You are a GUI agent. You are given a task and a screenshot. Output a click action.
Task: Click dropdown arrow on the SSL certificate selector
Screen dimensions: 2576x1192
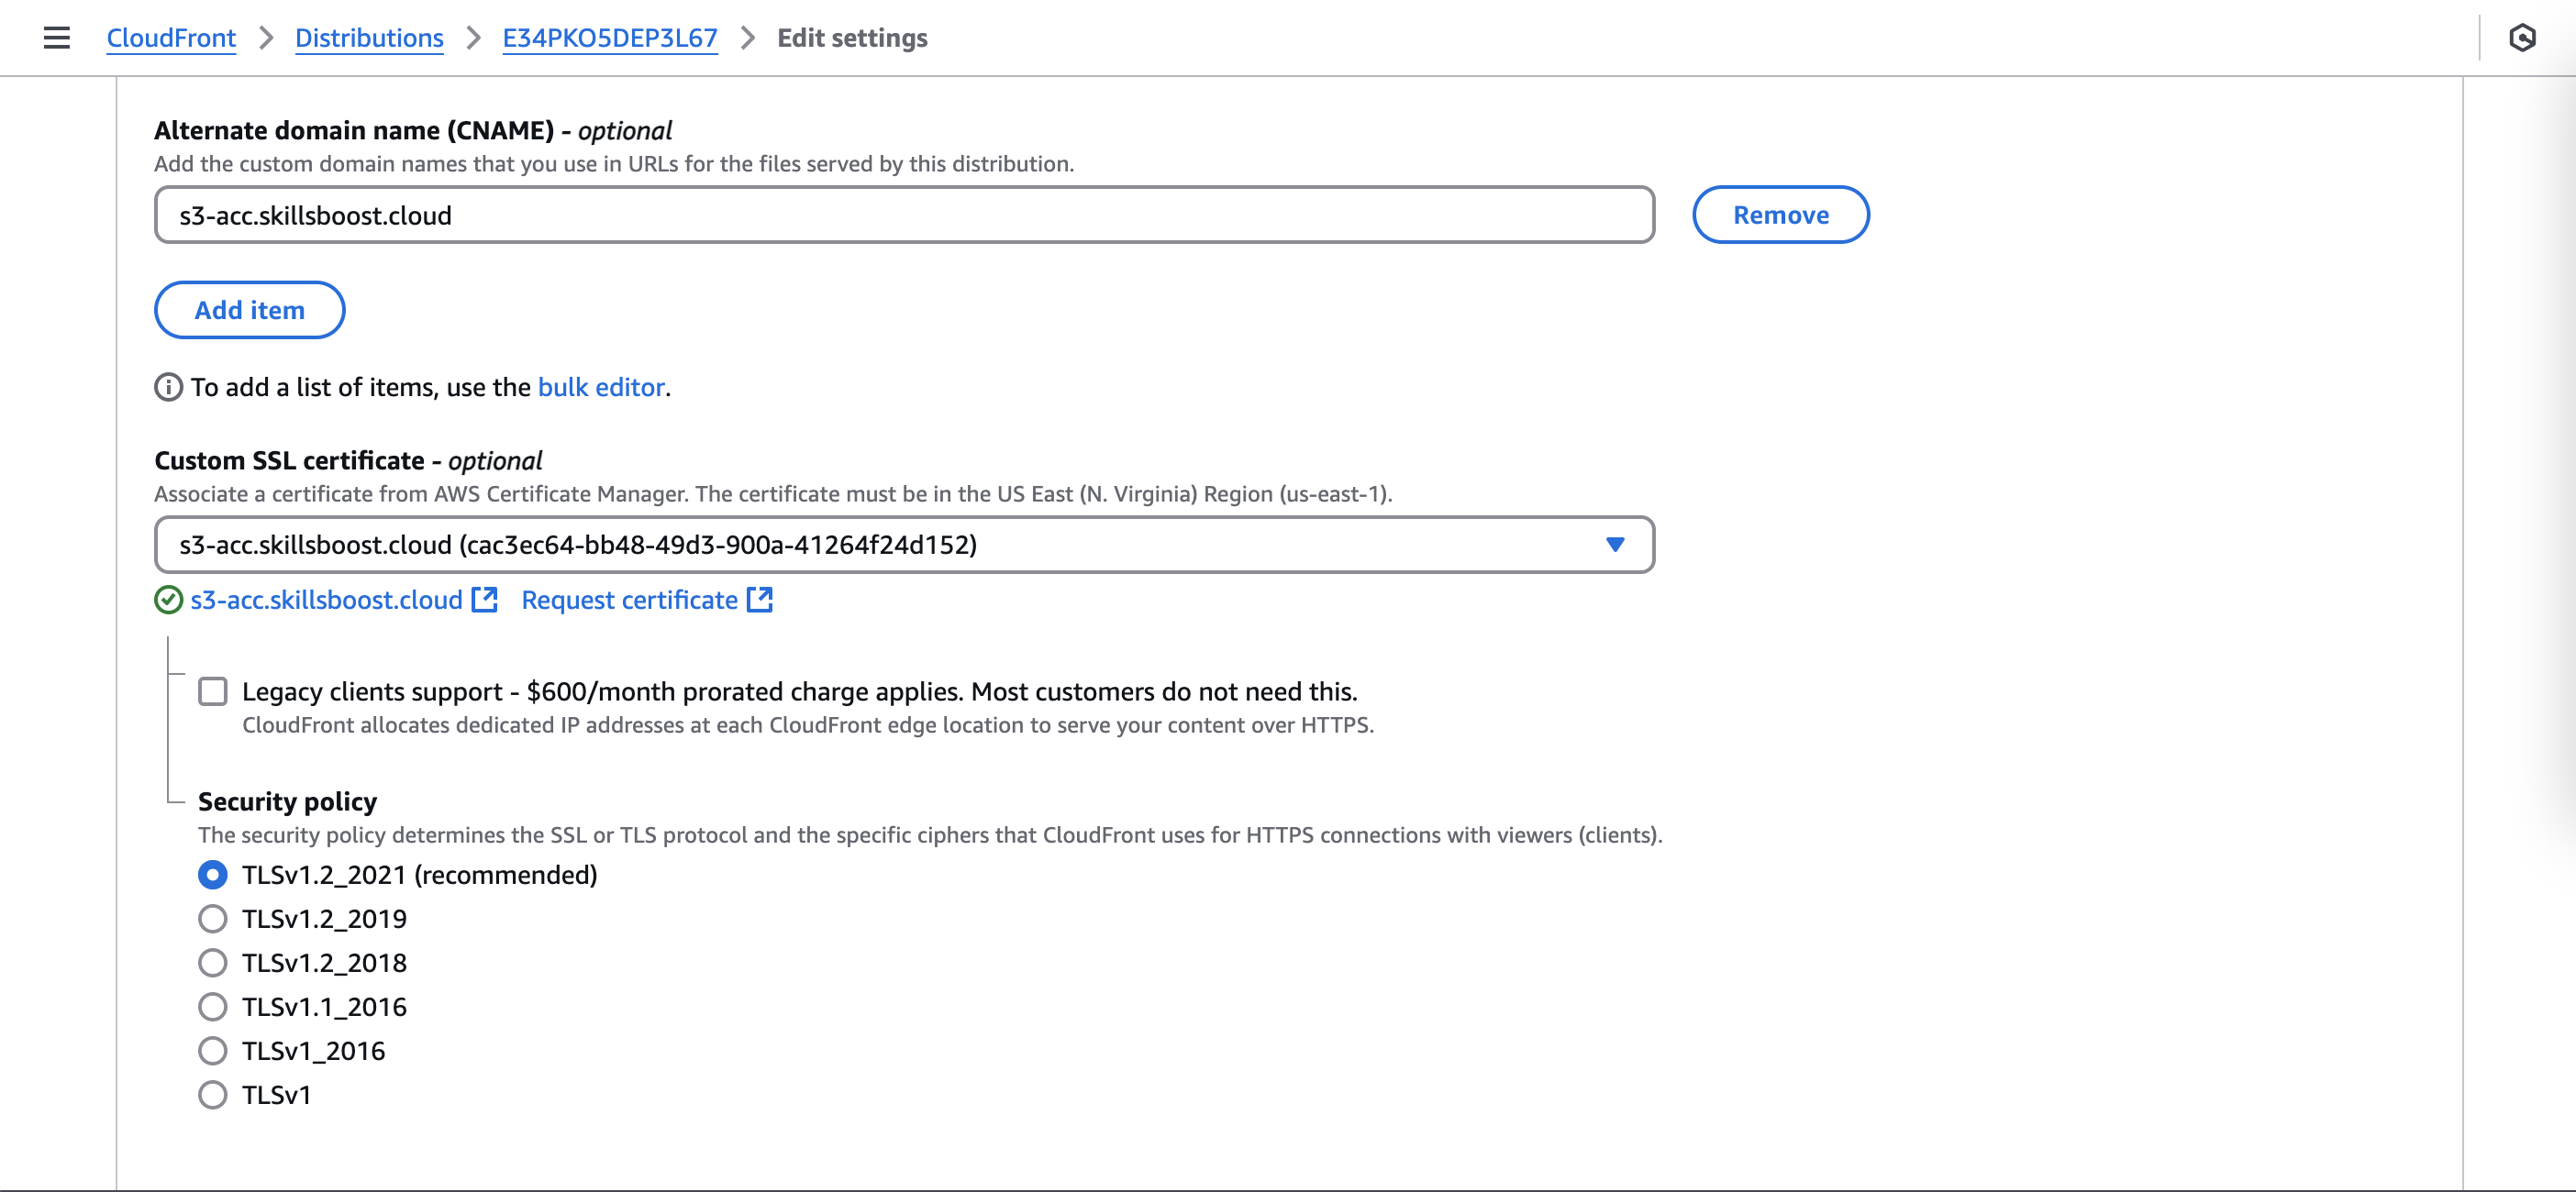pyautogui.click(x=1614, y=545)
